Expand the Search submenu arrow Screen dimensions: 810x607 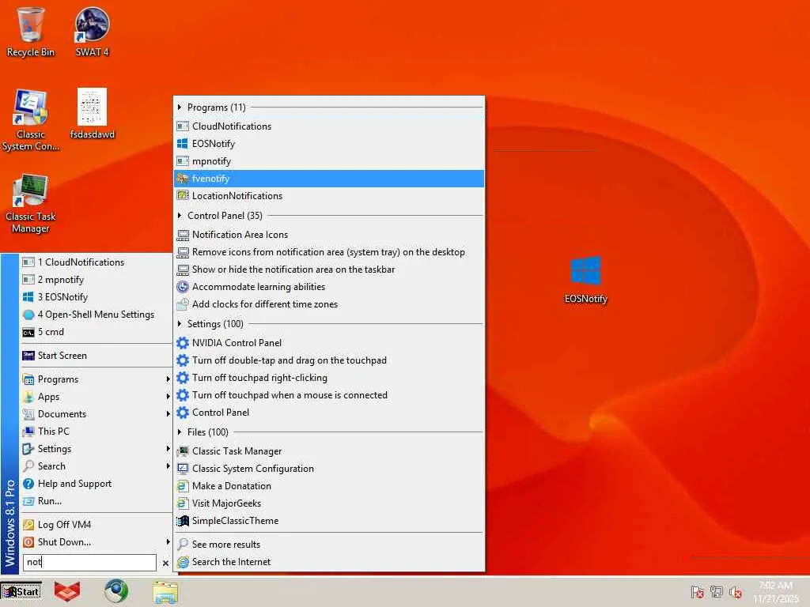coord(168,466)
